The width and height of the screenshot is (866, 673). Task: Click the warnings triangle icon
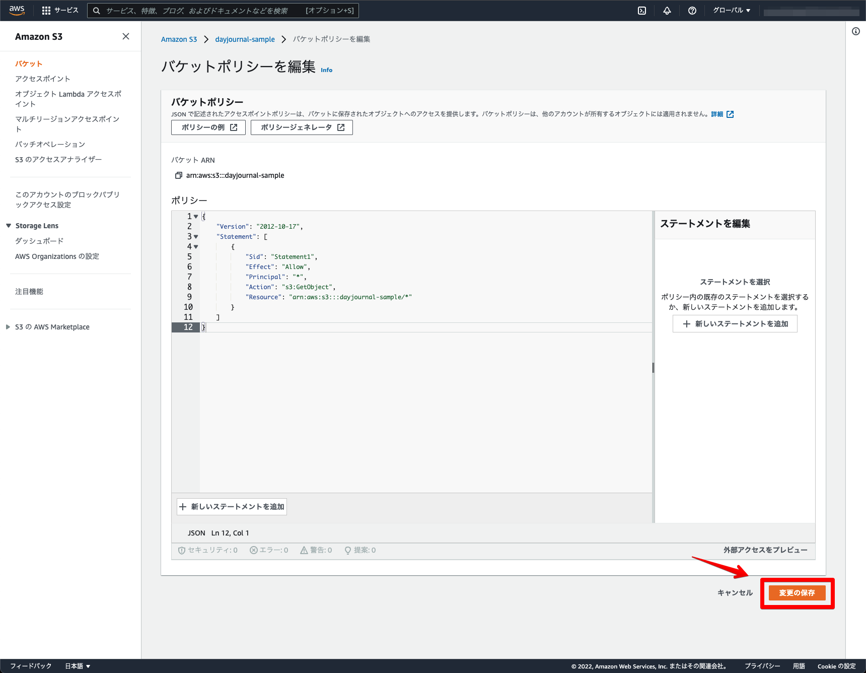tap(304, 550)
